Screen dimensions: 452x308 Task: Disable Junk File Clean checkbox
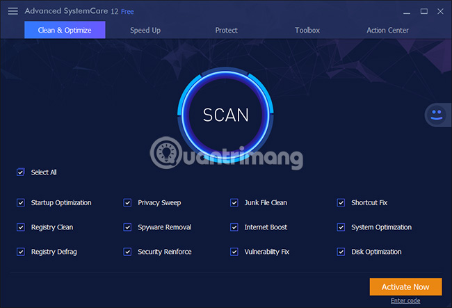pyautogui.click(x=234, y=203)
